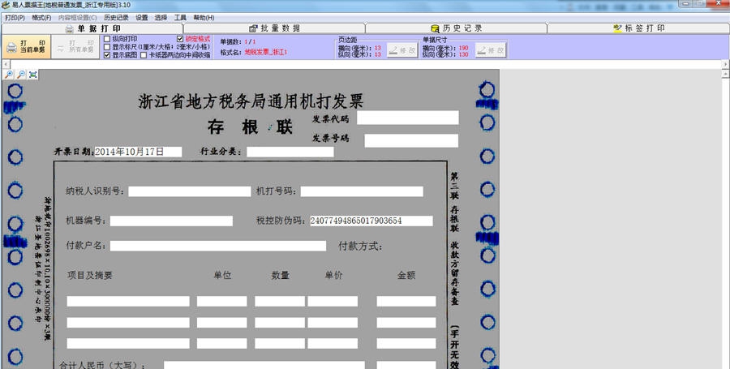
Task: Click the zoom in magnifier icon
Action: pos(8,75)
